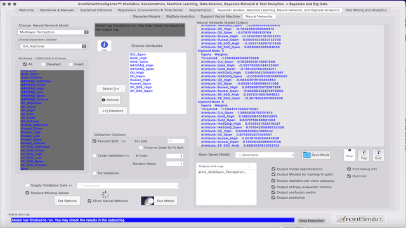Select Gold_High in chosen attributes
This screenshot has height=228, width=406.
point(138,58)
